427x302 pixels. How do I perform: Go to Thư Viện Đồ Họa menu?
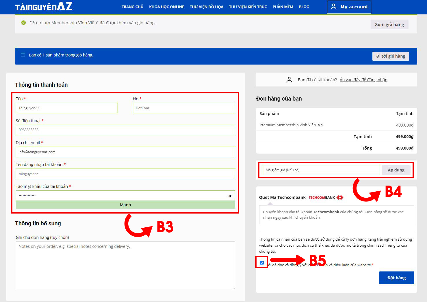206,7
